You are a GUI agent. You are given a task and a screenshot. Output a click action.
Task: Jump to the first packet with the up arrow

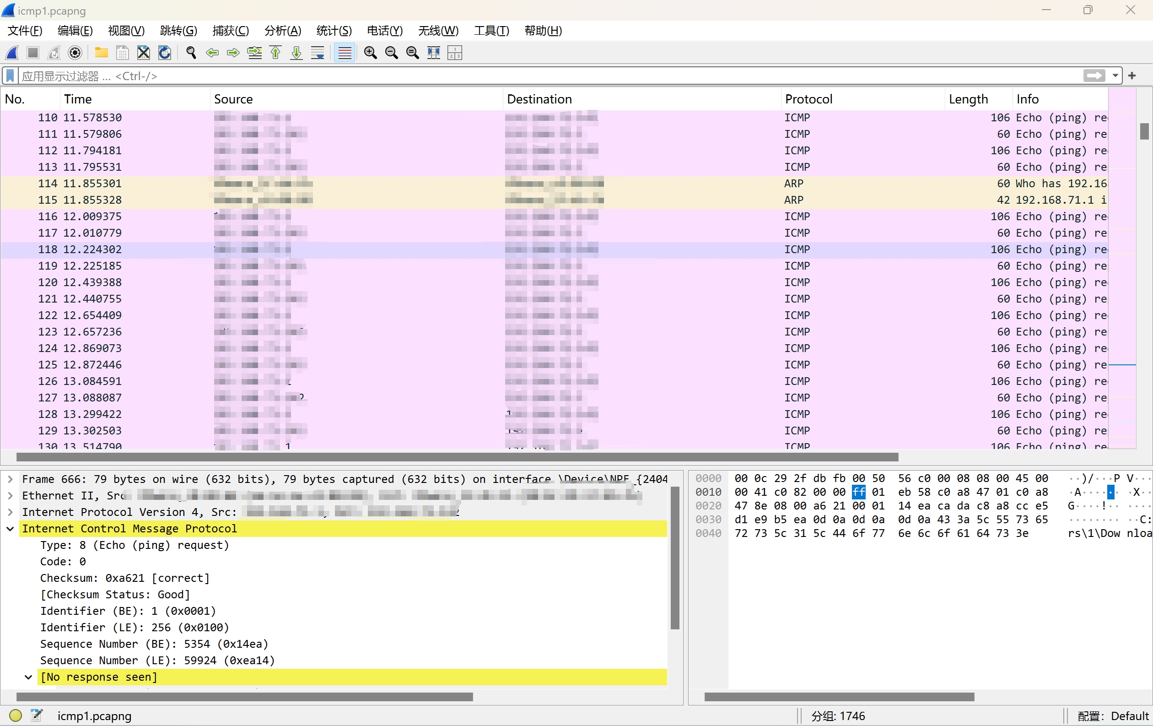tap(275, 53)
